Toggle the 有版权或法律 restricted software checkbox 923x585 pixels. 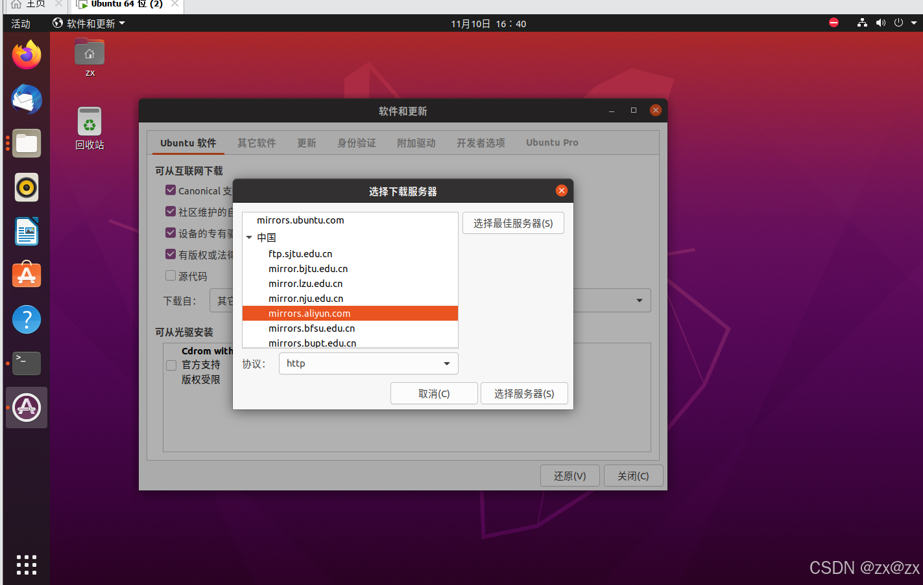(x=171, y=254)
